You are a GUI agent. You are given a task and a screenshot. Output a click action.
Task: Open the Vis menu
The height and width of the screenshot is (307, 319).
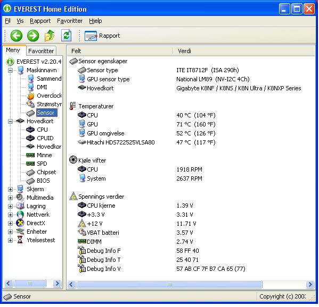click(20, 21)
